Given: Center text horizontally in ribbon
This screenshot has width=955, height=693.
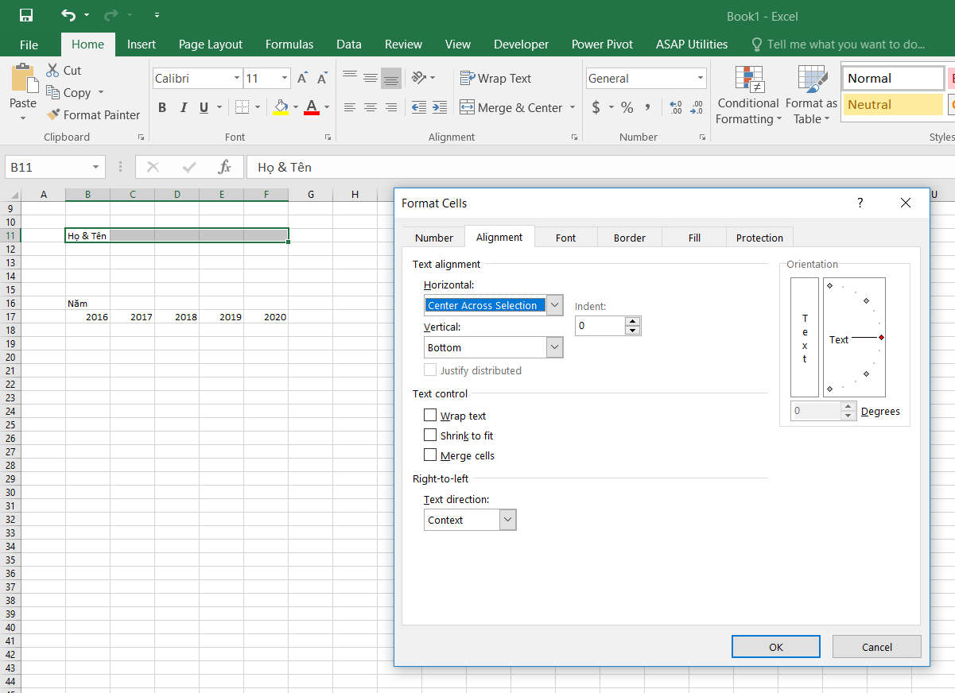Looking at the screenshot, I should 371,107.
